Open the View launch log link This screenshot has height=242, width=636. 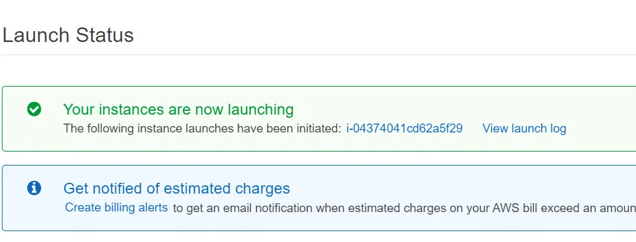[524, 128]
